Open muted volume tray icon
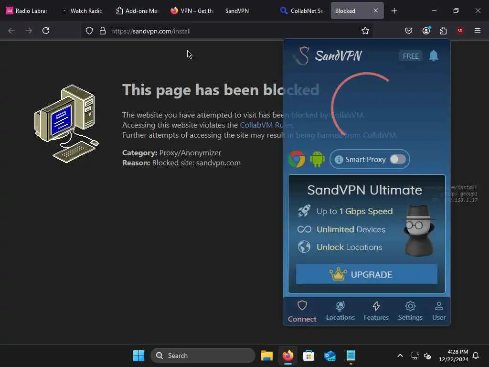 click(x=427, y=356)
